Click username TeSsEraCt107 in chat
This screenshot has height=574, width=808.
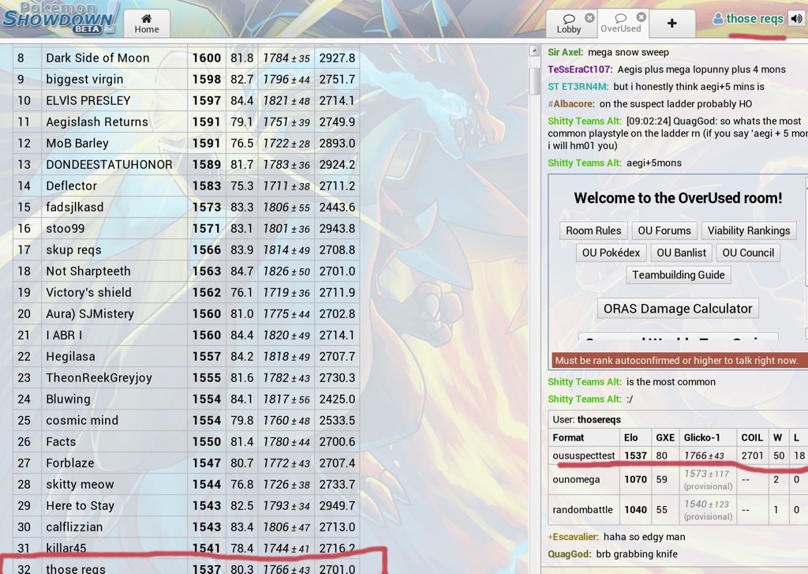click(580, 69)
